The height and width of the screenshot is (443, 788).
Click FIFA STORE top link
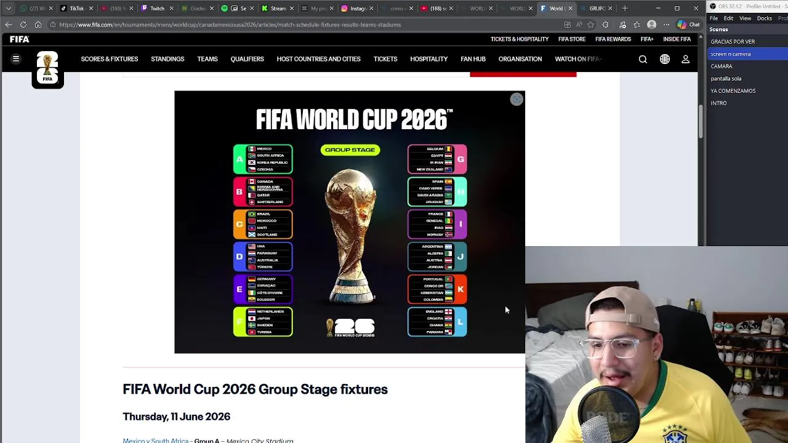pos(572,39)
